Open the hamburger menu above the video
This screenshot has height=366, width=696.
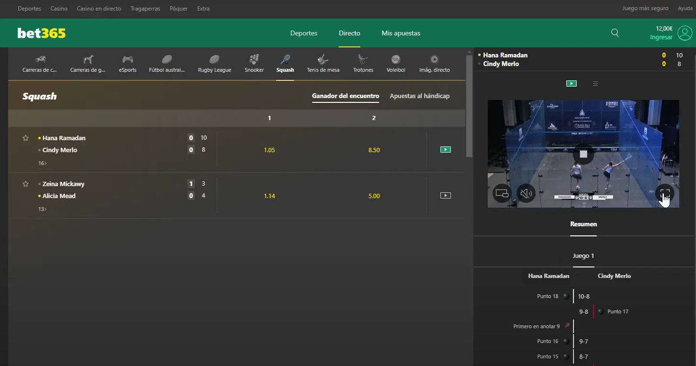click(x=595, y=83)
